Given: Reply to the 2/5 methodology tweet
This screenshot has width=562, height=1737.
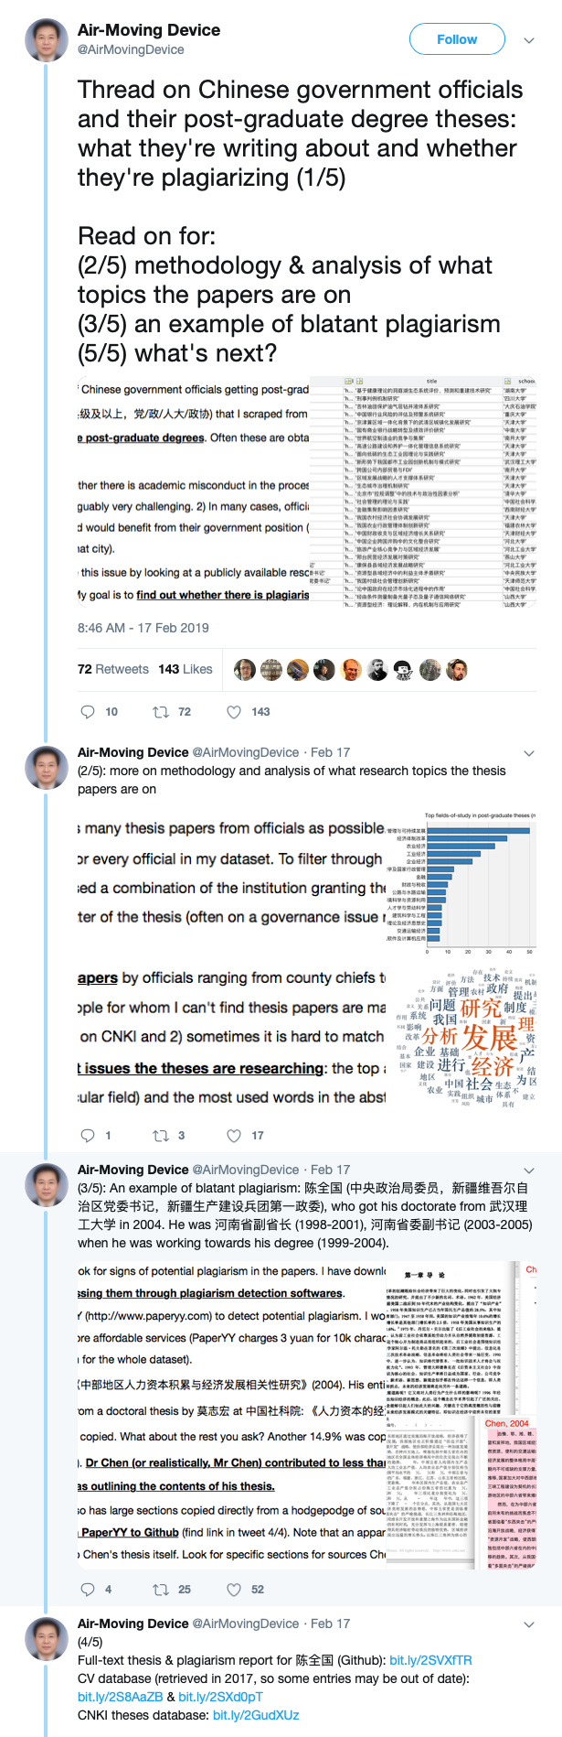Looking at the screenshot, I should click(88, 1136).
